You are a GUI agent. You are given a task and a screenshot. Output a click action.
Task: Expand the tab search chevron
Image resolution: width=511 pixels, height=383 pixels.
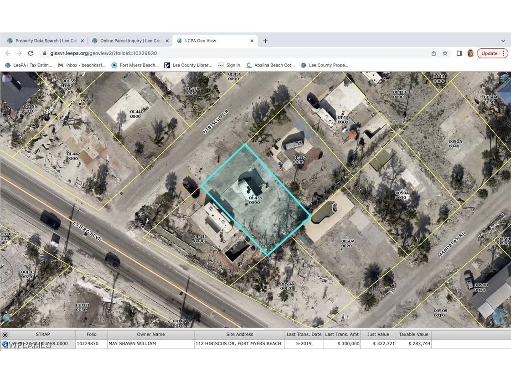point(503,41)
